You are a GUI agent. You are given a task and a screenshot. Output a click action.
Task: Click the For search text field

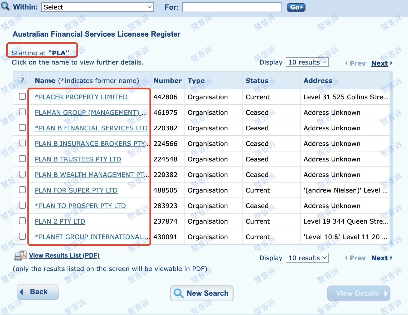[232, 7]
